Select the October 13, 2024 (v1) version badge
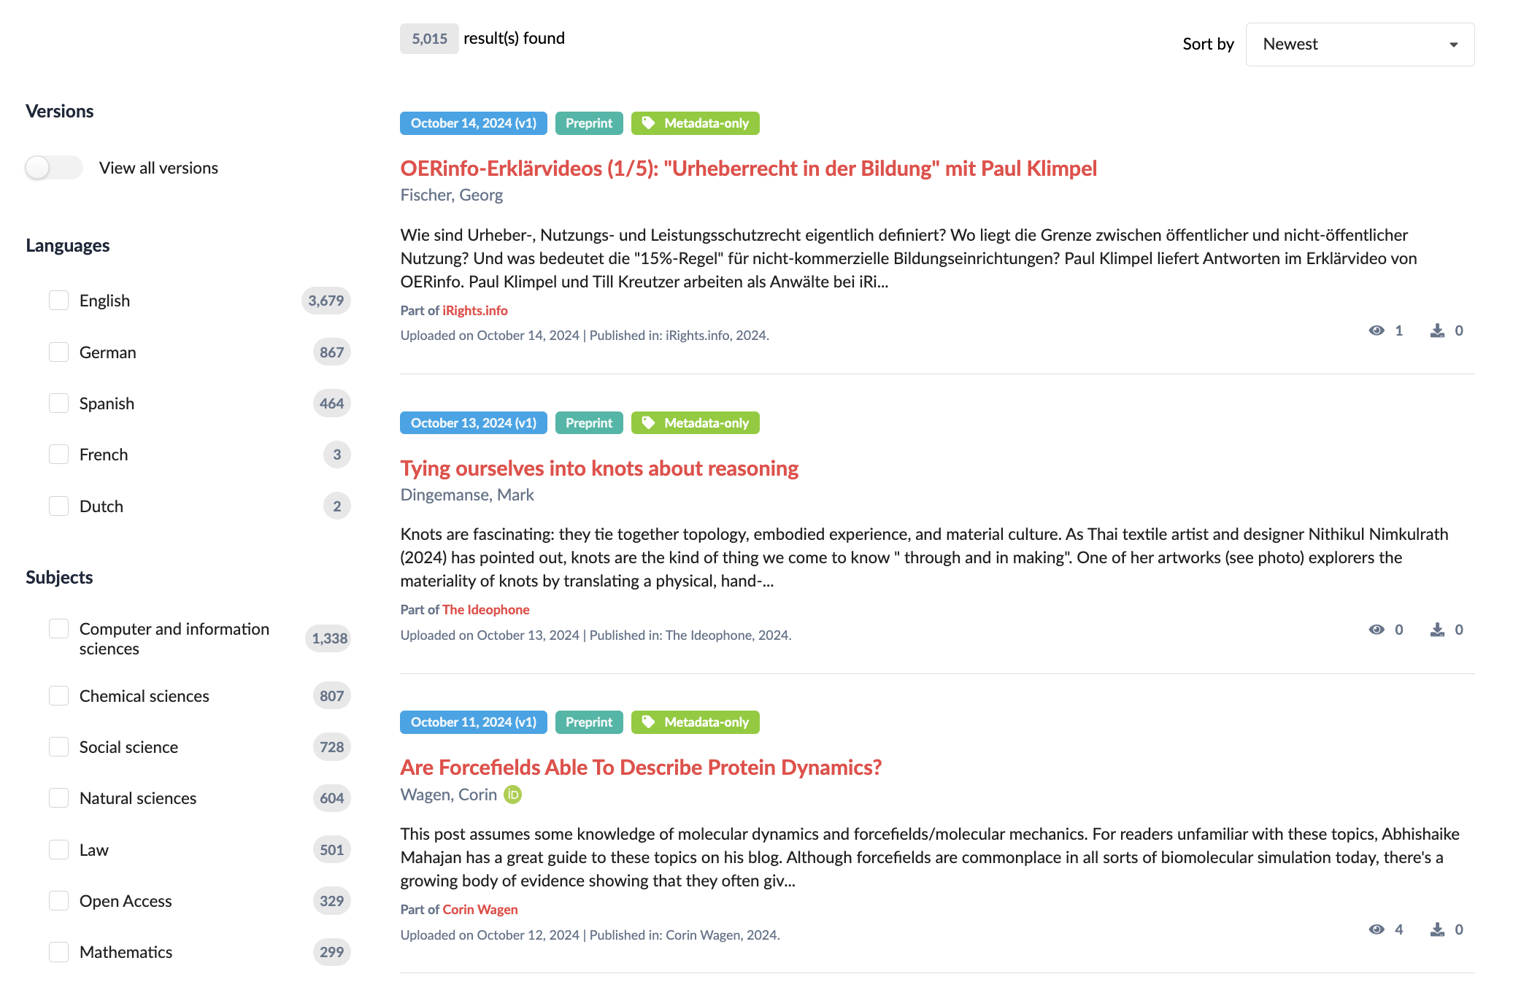The image size is (1540, 982). pos(473,423)
